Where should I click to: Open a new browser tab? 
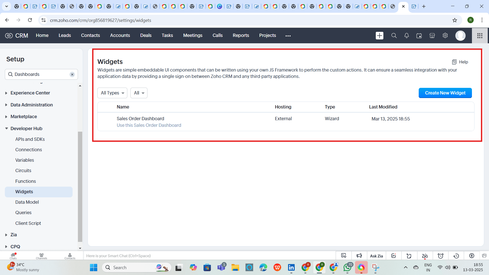pos(424,6)
